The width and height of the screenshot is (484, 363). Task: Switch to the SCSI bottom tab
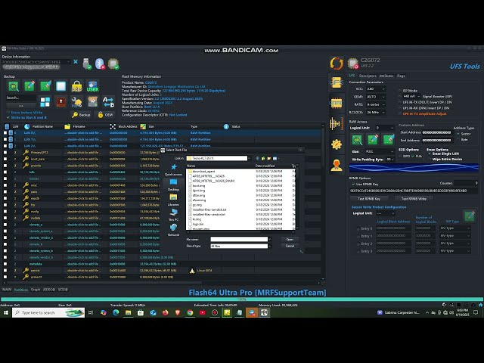pos(63,290)
